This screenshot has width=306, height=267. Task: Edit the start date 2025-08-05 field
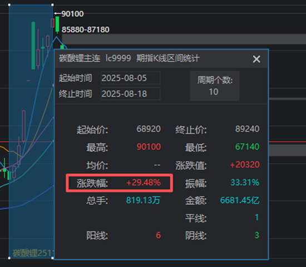[131, 78]
